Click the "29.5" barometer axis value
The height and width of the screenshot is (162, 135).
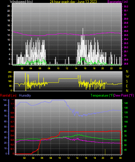[126, 35]
